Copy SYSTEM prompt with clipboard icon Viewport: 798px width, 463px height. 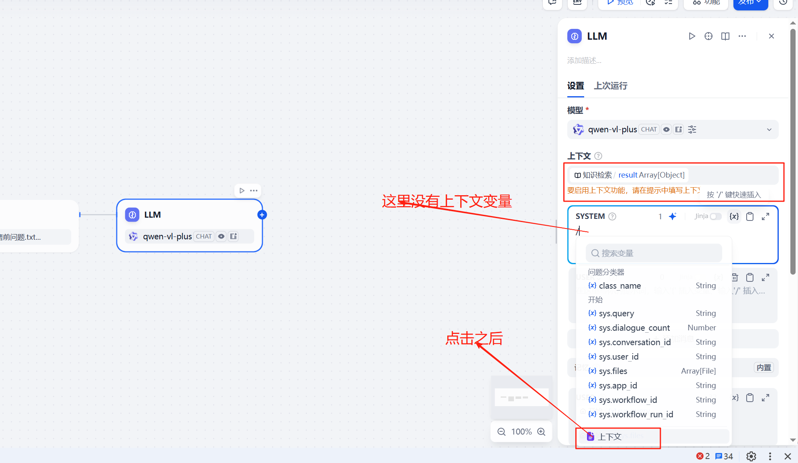click(x=750, y=216)
